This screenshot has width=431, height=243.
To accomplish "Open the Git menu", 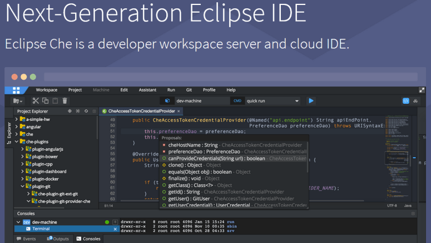I will [x=189, y=90].
